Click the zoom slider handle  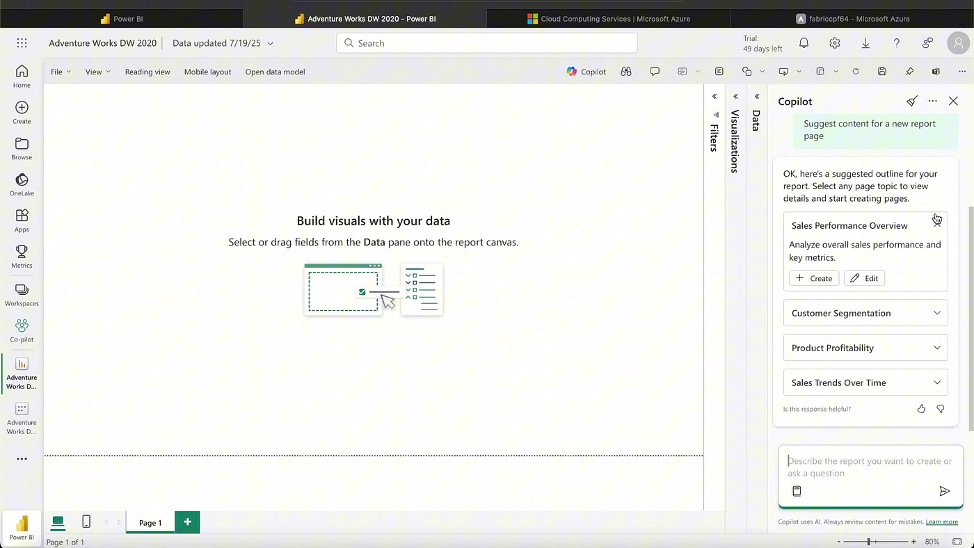[869, 541]
